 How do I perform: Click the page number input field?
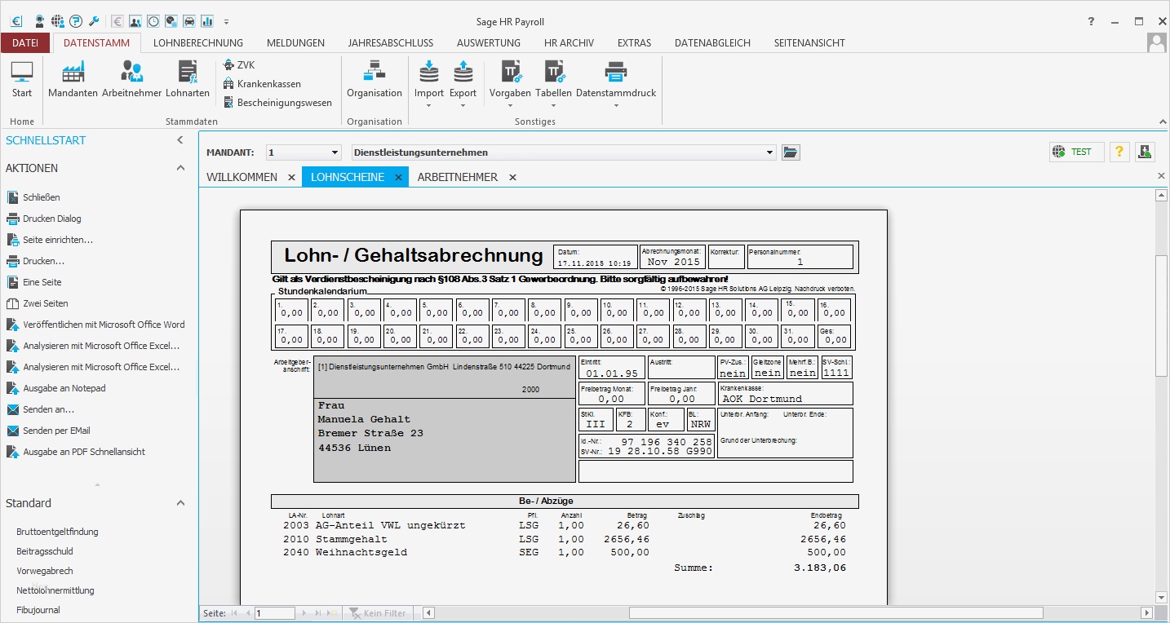point(273,612)
